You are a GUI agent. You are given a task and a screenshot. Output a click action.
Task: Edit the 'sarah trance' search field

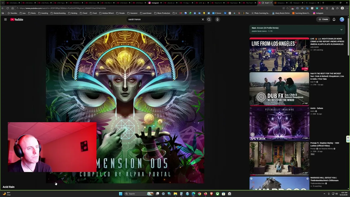[x=164, y=19]
